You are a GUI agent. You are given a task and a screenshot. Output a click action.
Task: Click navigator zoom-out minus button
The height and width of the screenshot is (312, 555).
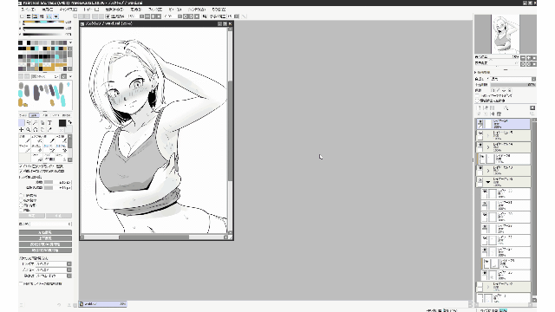click(x=523, y=58)
